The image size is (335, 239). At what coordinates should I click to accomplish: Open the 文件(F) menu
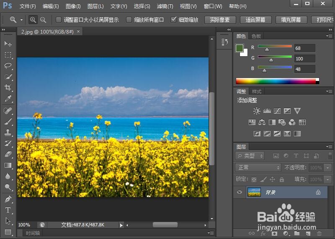(28, 6)
